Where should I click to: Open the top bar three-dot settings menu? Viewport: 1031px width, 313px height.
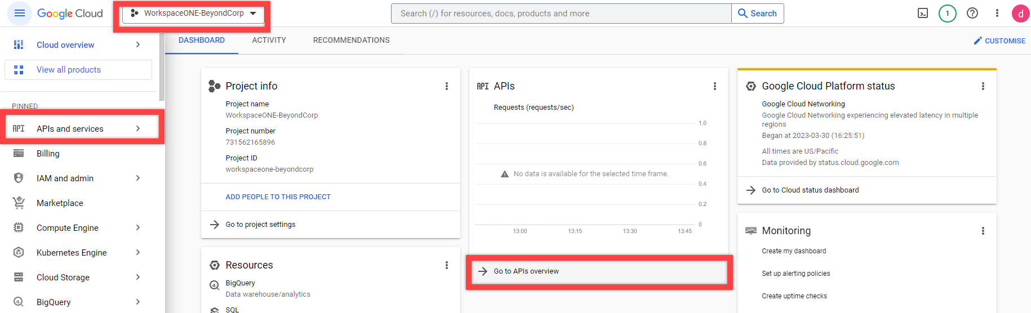(997, 14)
